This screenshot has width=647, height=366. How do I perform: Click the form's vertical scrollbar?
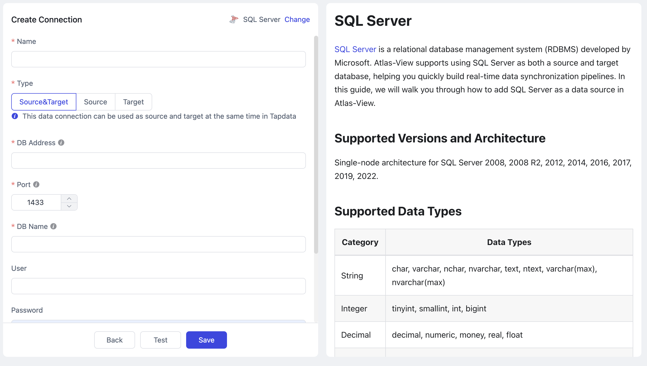click(316, 145)
